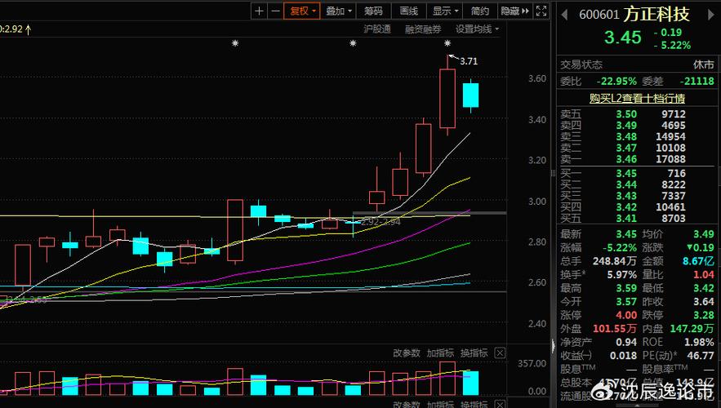Go to next stock with right arrow
Viewport: 721px width, 408px height.
(x=712, y=13)
